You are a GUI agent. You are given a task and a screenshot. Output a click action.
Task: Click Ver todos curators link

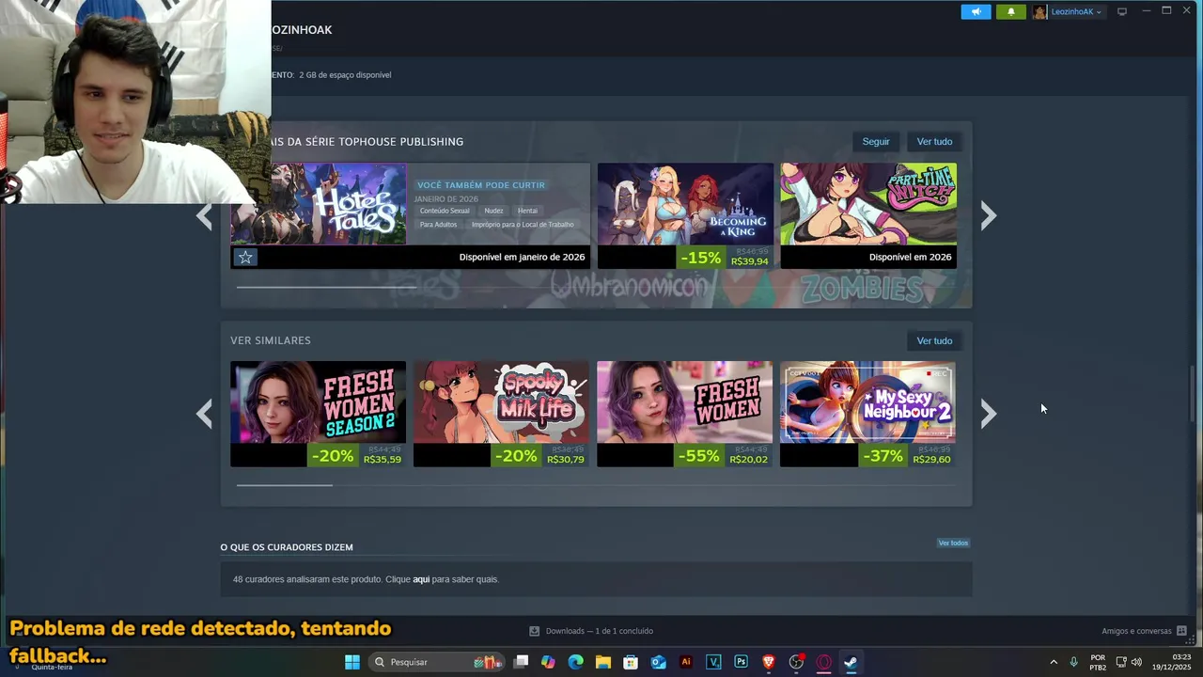(x=953, y=543)
